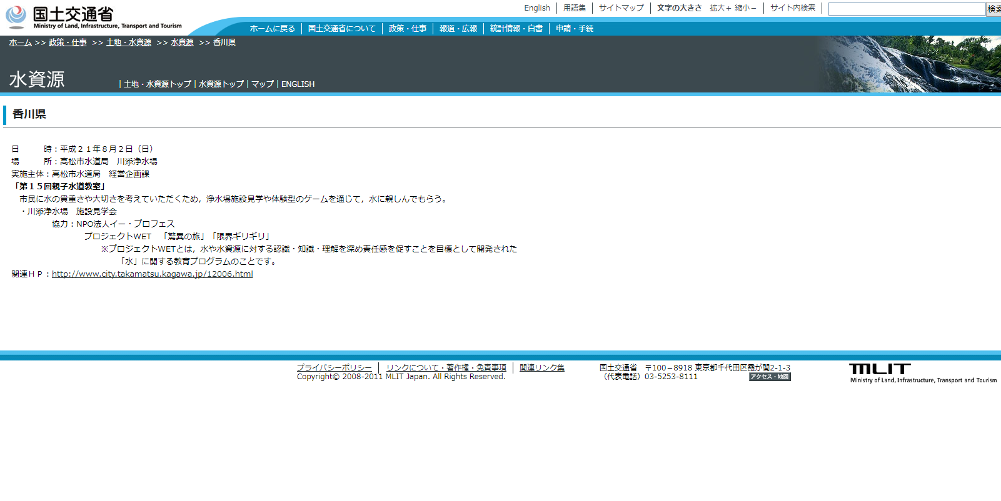Screen dimensions: 1001x501
Task: Open the サイトマップ link
Action: pos(621,8)
